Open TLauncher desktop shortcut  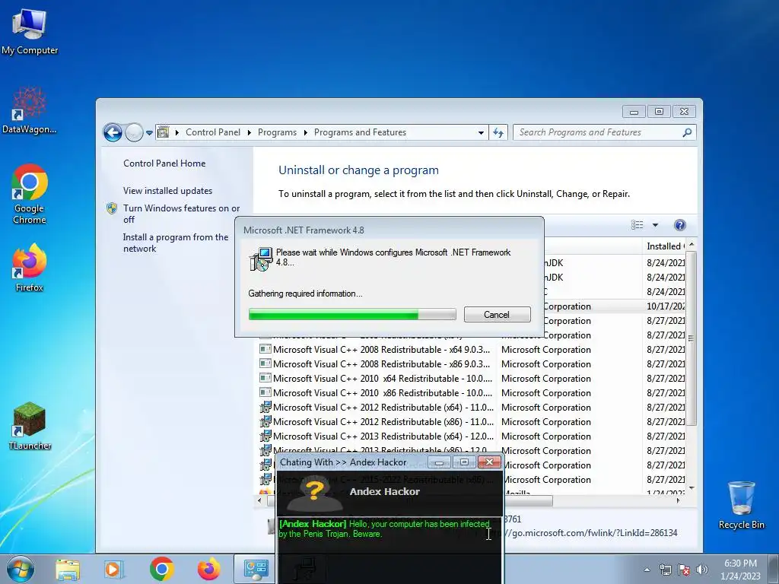click(x=30, y=426)
